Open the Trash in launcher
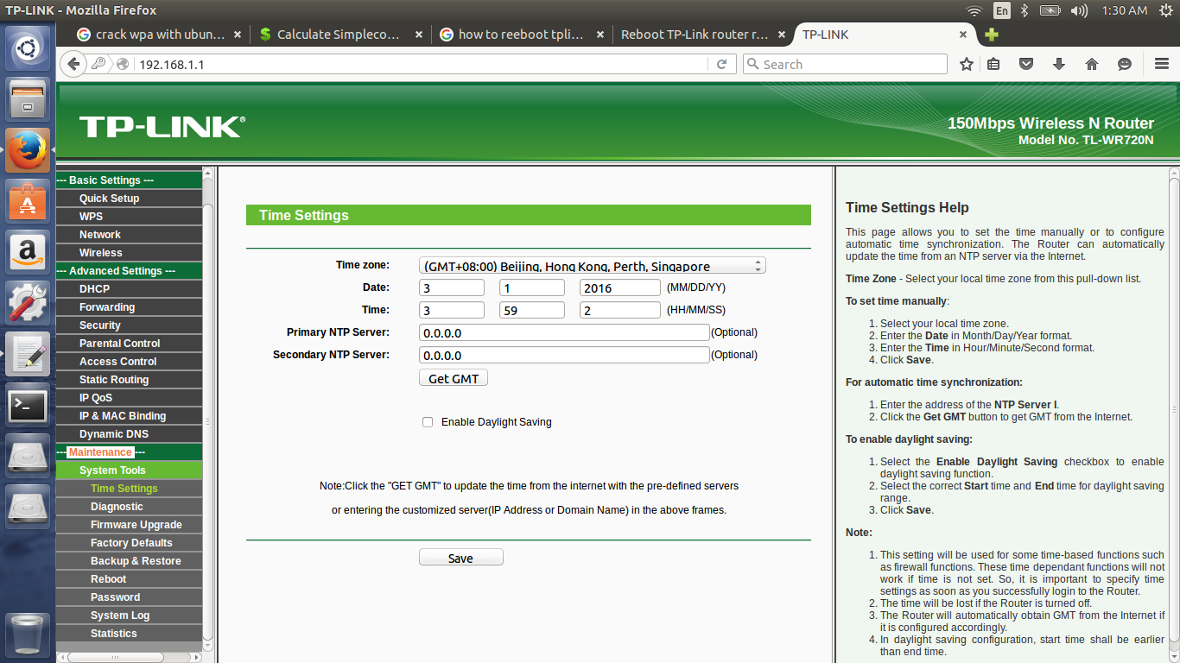 pos(29,635)
